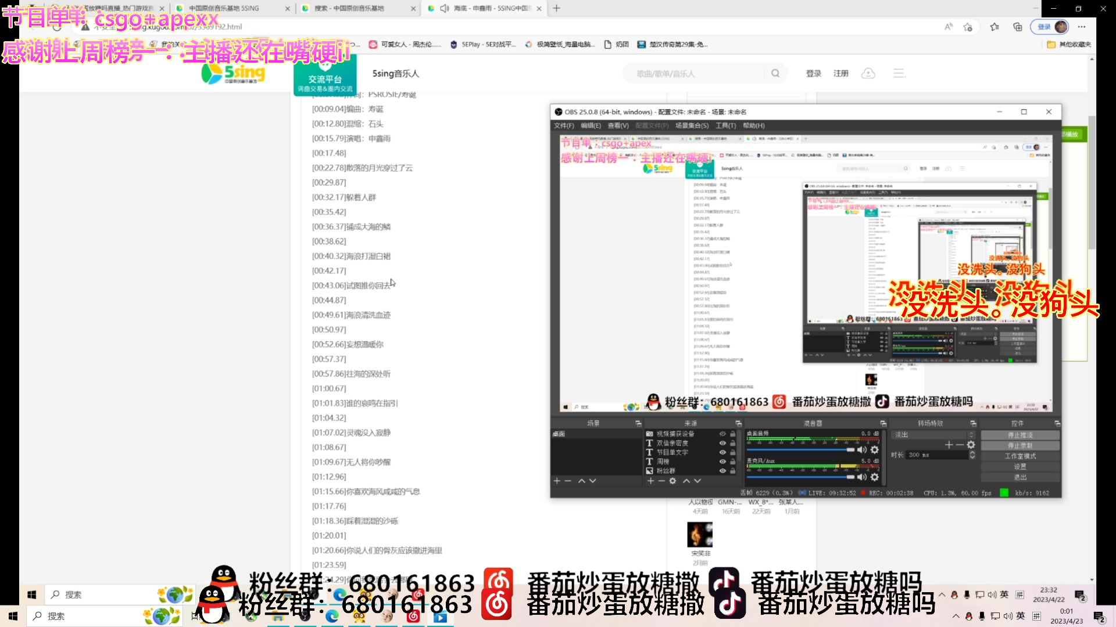This screenshot has width=1116, height=627.
Task: Open source properties gear in OBS sources panel
Action: (673, 481)
